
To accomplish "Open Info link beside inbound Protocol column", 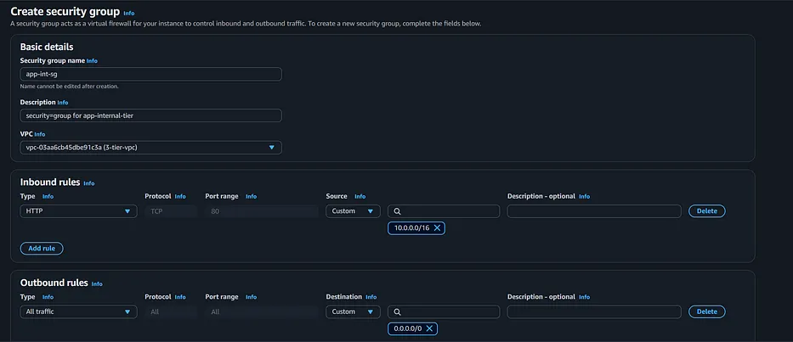I will tap(180, 197).
